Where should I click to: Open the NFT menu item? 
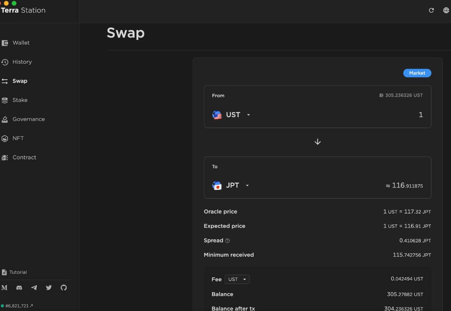[x=18, y=138]
